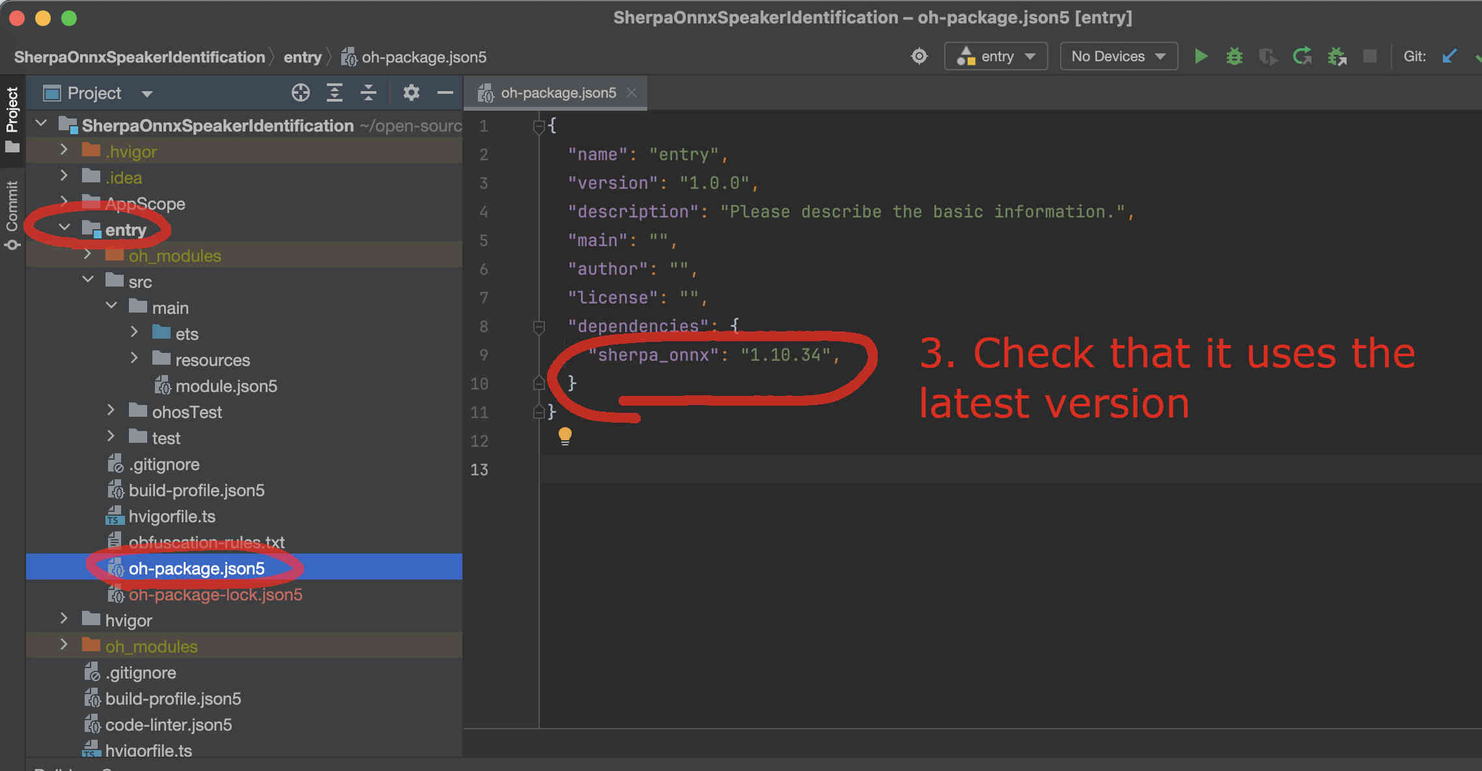Place cursor on empty line 13

(x=1009, y=470)
